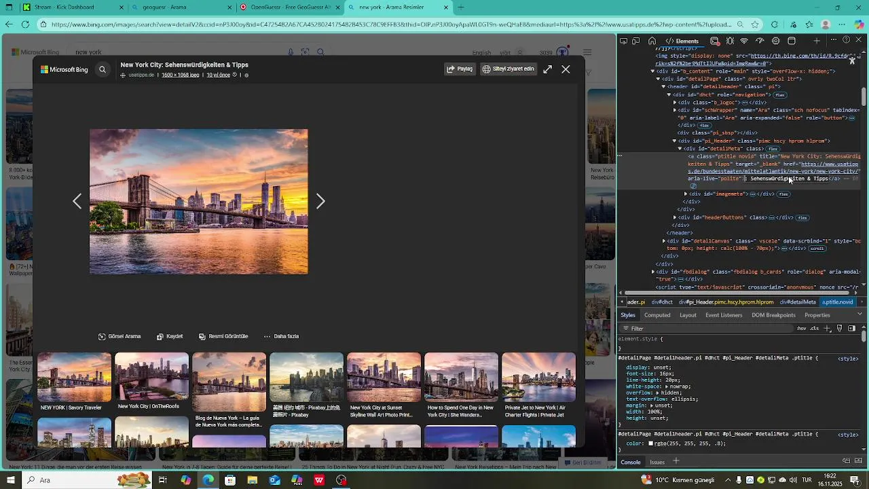
Task: Expand image viewer to fullscreen
Action: pyautogui.click(x=547, y=69)
